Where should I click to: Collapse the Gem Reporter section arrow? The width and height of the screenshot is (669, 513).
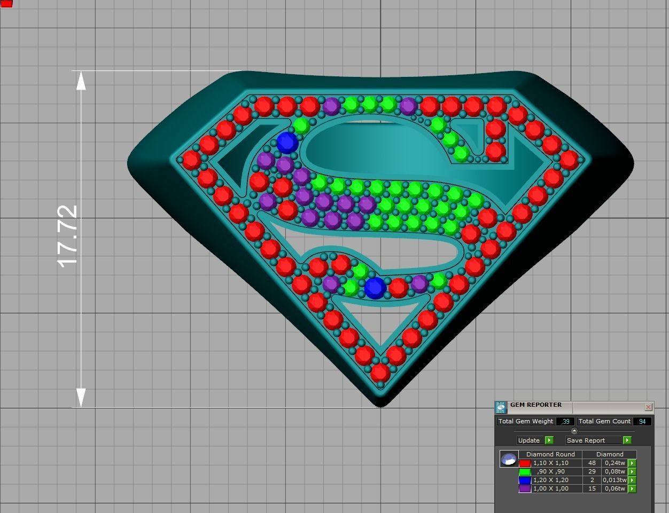pyautogui.click(x=574, y=431)
